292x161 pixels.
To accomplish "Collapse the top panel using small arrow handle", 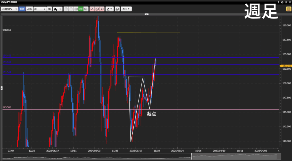I will click(x=146, y=14).
